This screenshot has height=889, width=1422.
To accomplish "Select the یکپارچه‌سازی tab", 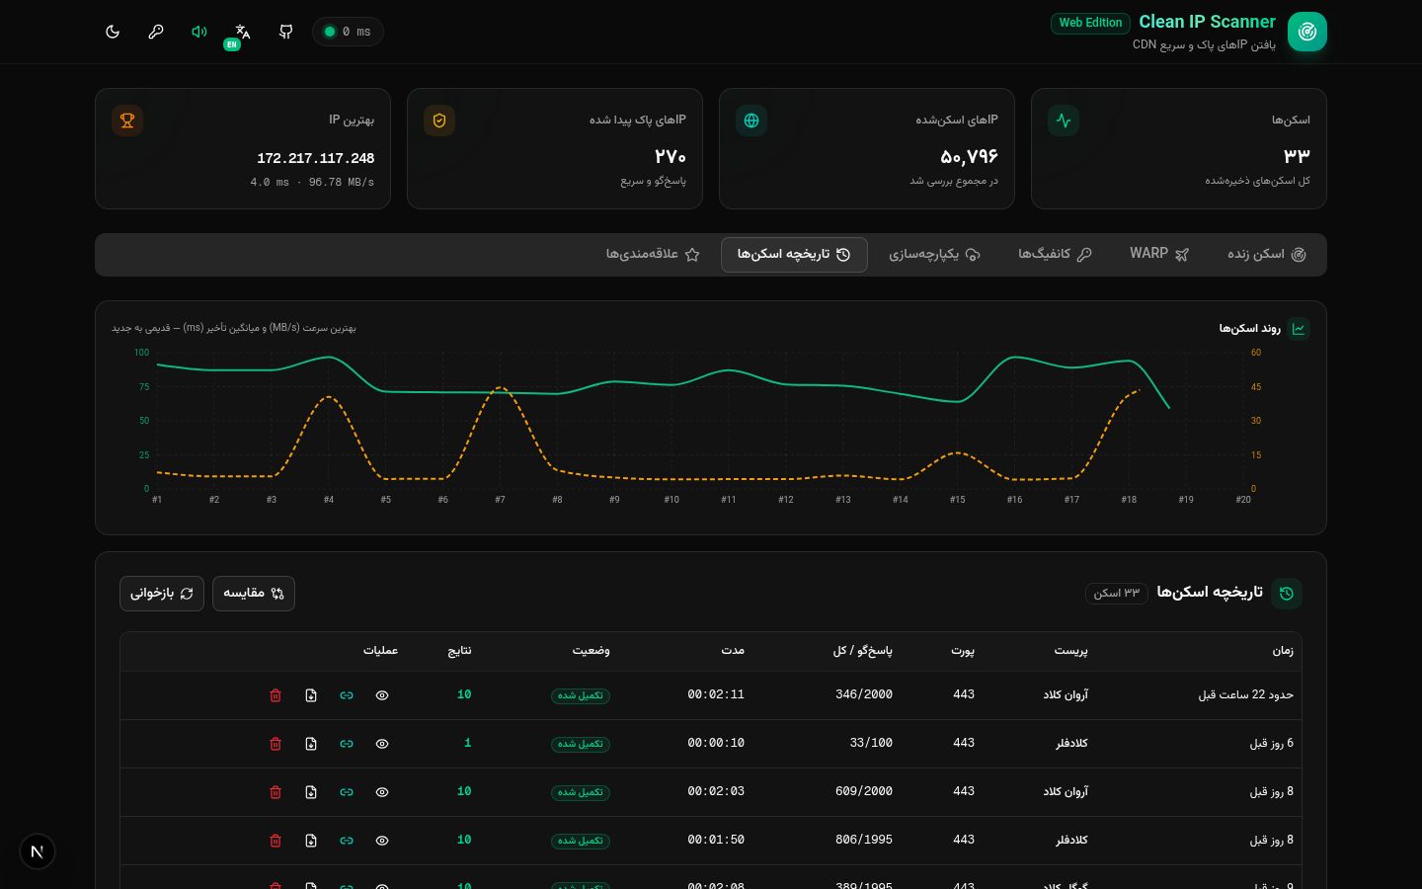I will point(934,255).
